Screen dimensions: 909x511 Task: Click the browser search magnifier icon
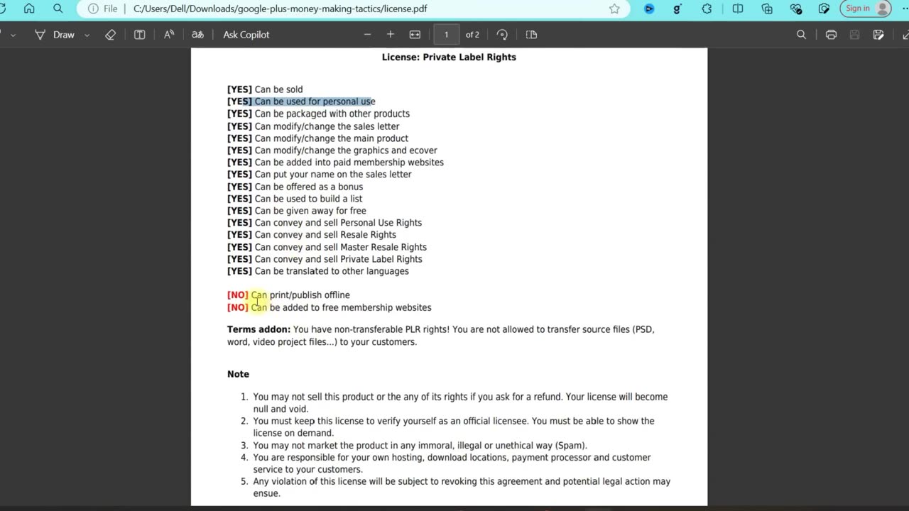pyautogui.click(x=58, y=9)
